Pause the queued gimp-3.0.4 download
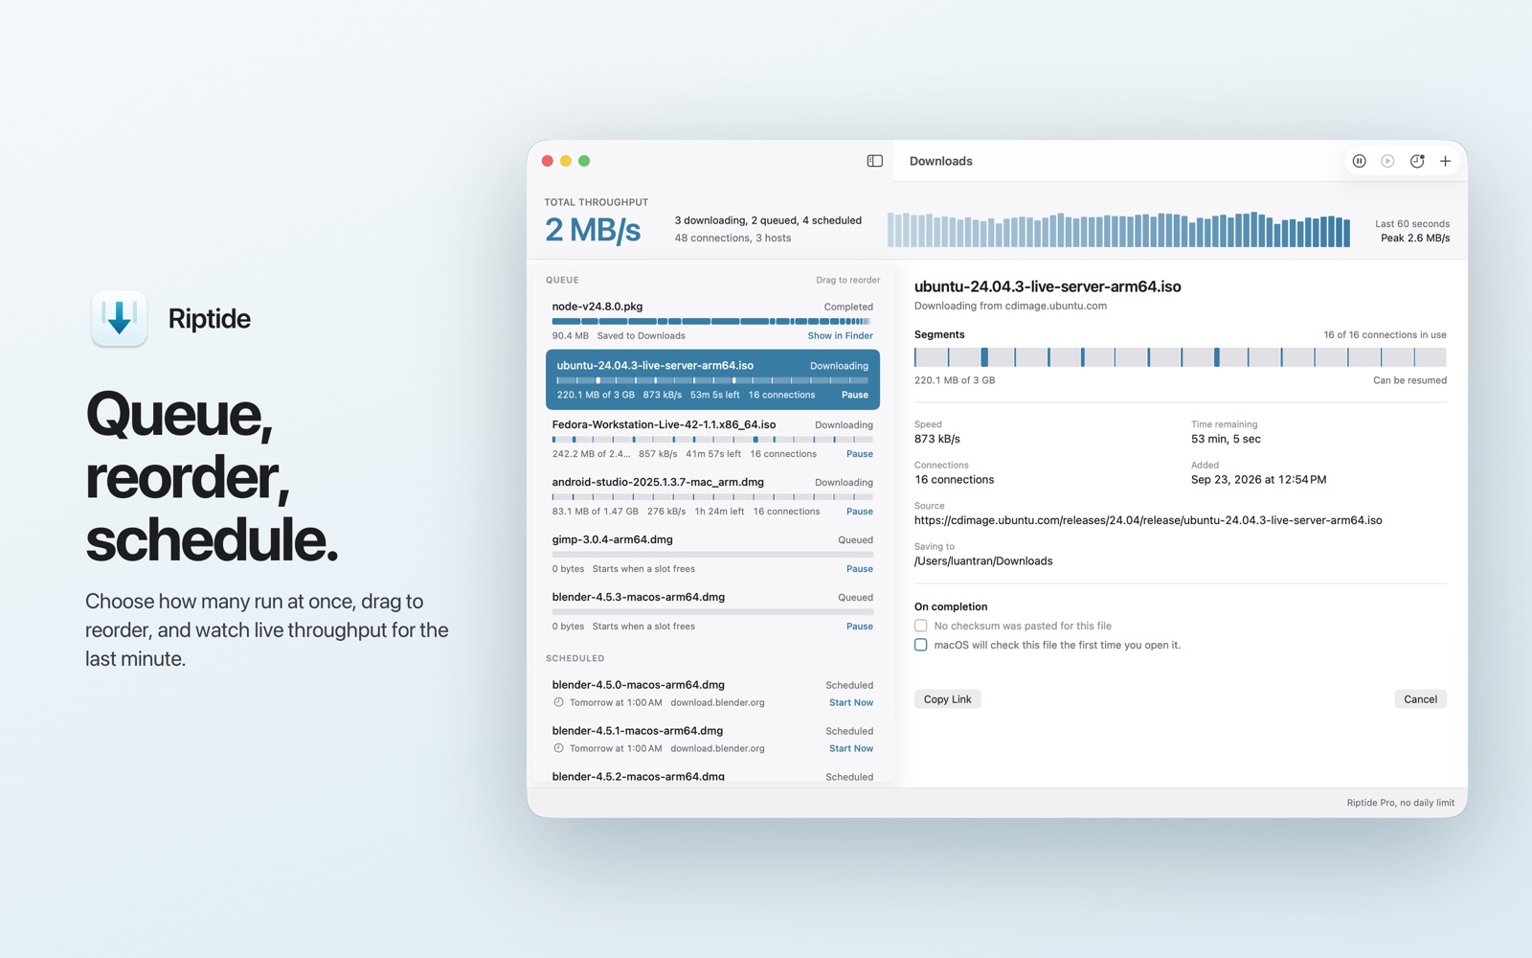 (860, 569)
